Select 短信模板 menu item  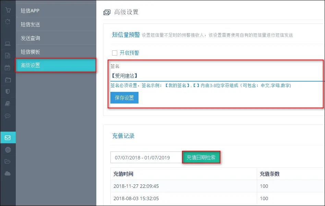click(30, 52)
